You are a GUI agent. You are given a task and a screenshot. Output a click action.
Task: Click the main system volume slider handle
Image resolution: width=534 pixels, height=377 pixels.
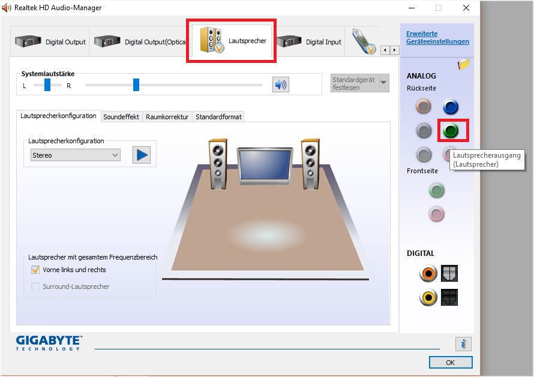click(x=136, y=85)
